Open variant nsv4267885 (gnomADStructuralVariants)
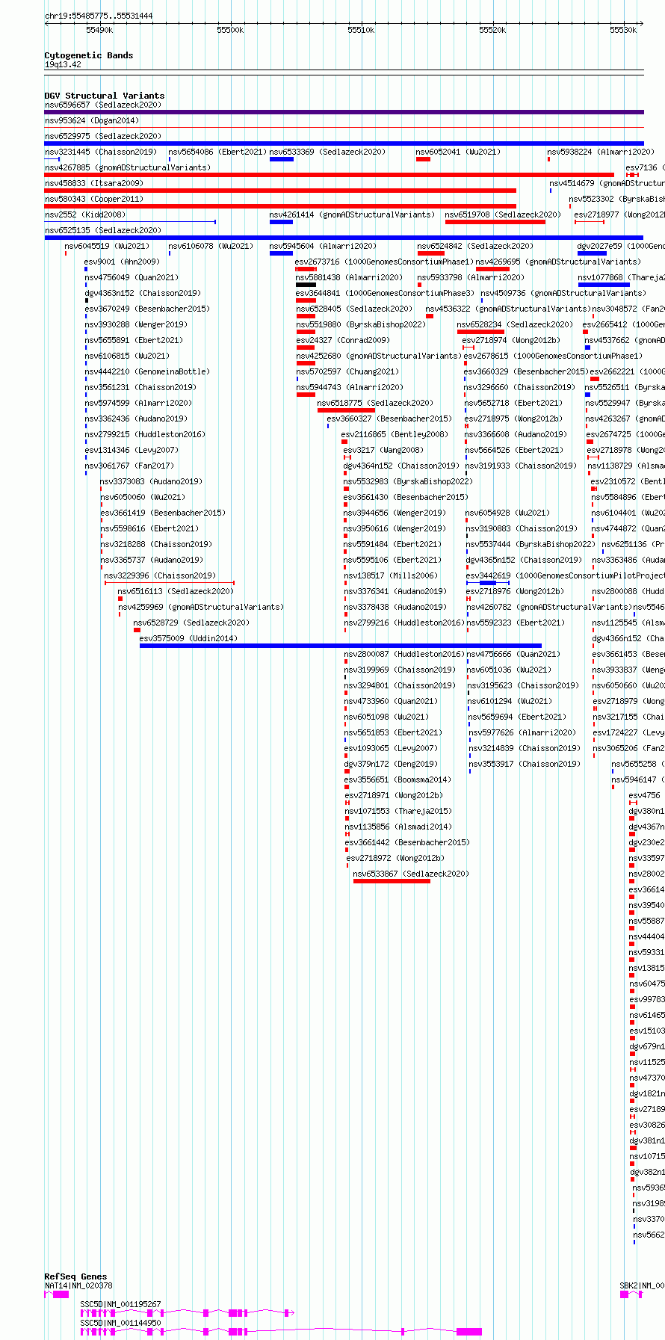 coord(128,167)
